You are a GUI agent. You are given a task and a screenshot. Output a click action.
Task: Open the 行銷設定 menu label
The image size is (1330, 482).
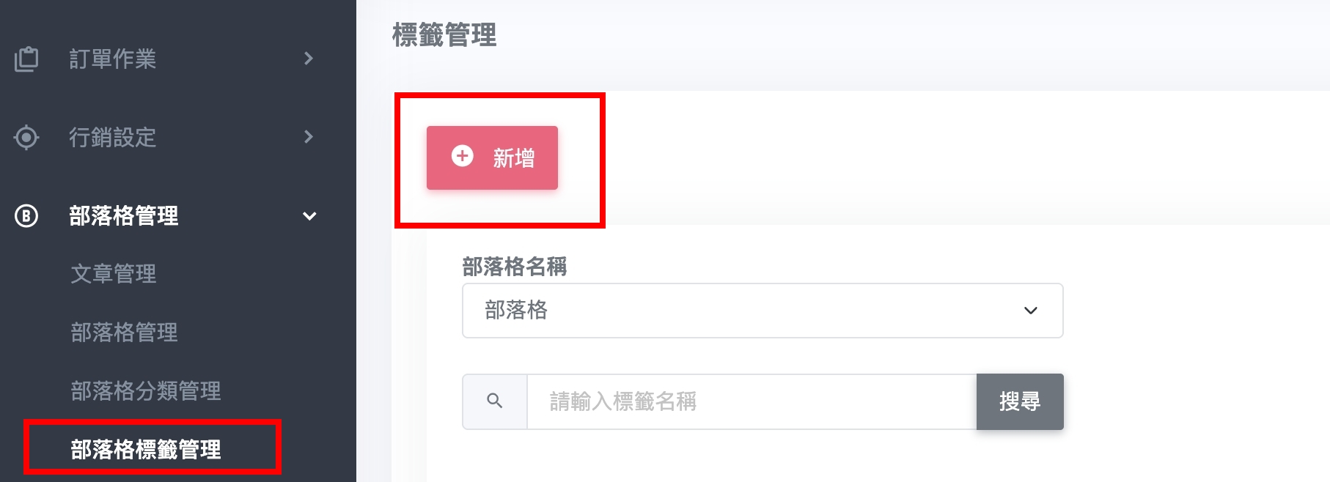point(112,137)
